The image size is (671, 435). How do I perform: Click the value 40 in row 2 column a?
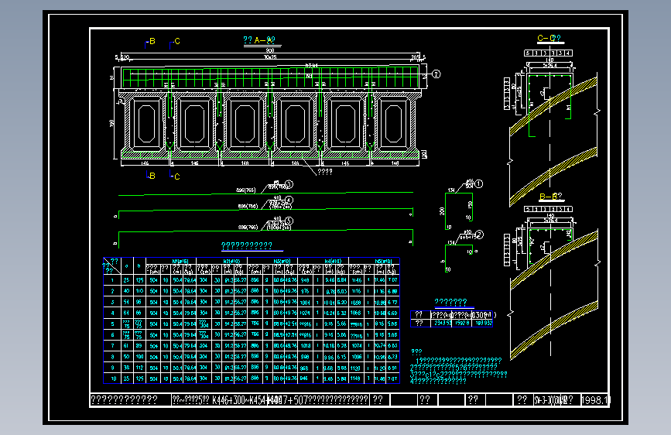[x=126, y=291]
